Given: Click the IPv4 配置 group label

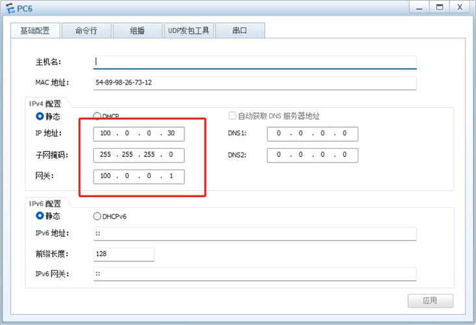Looking at the screenshot, I should [x=45, y=104].
